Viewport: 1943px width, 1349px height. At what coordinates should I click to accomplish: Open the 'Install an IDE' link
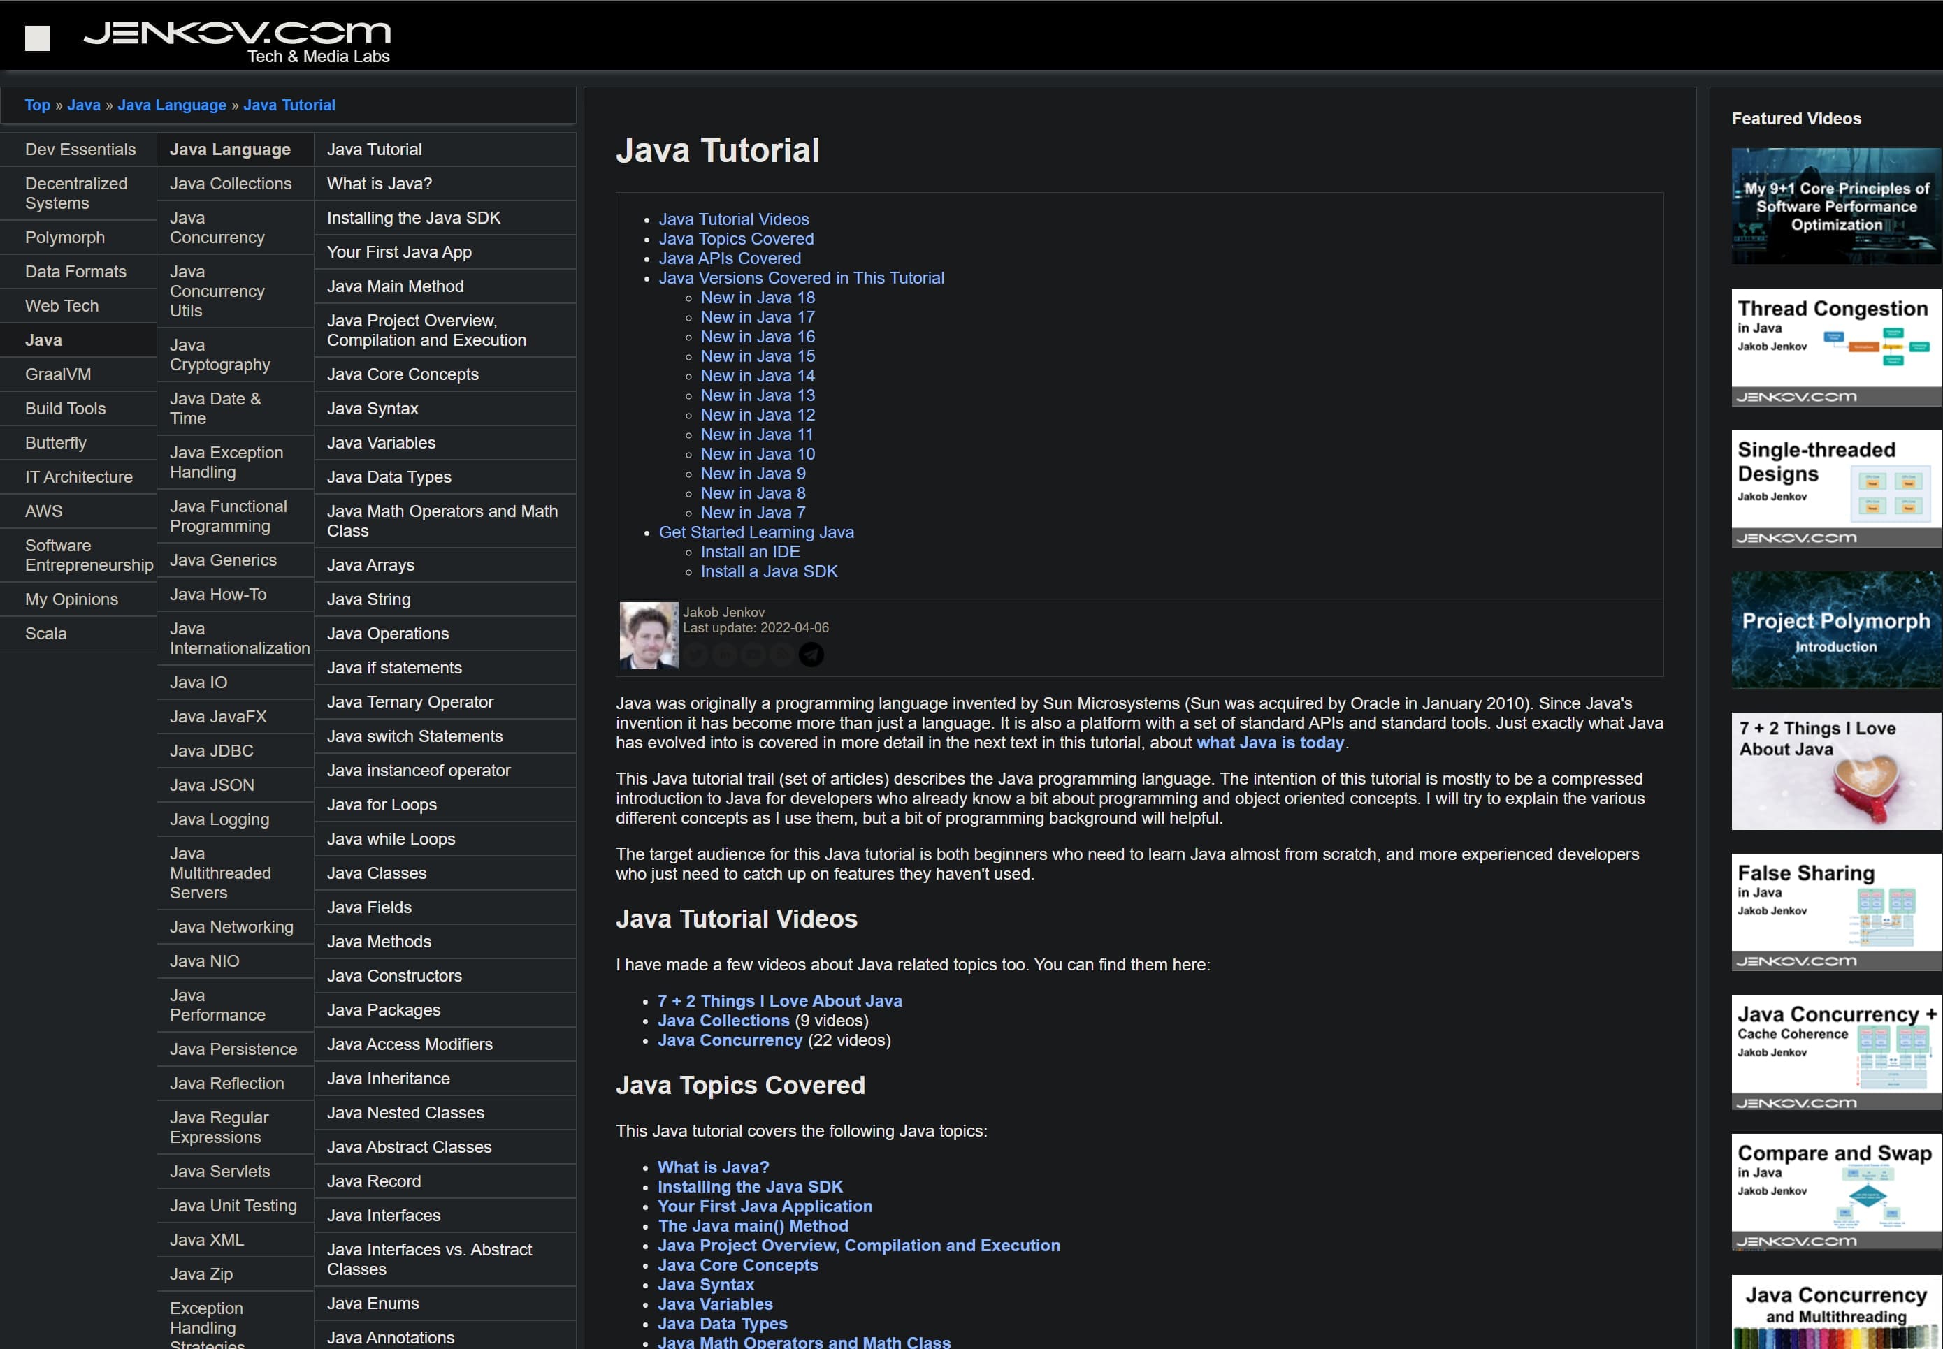click(749, 551)
